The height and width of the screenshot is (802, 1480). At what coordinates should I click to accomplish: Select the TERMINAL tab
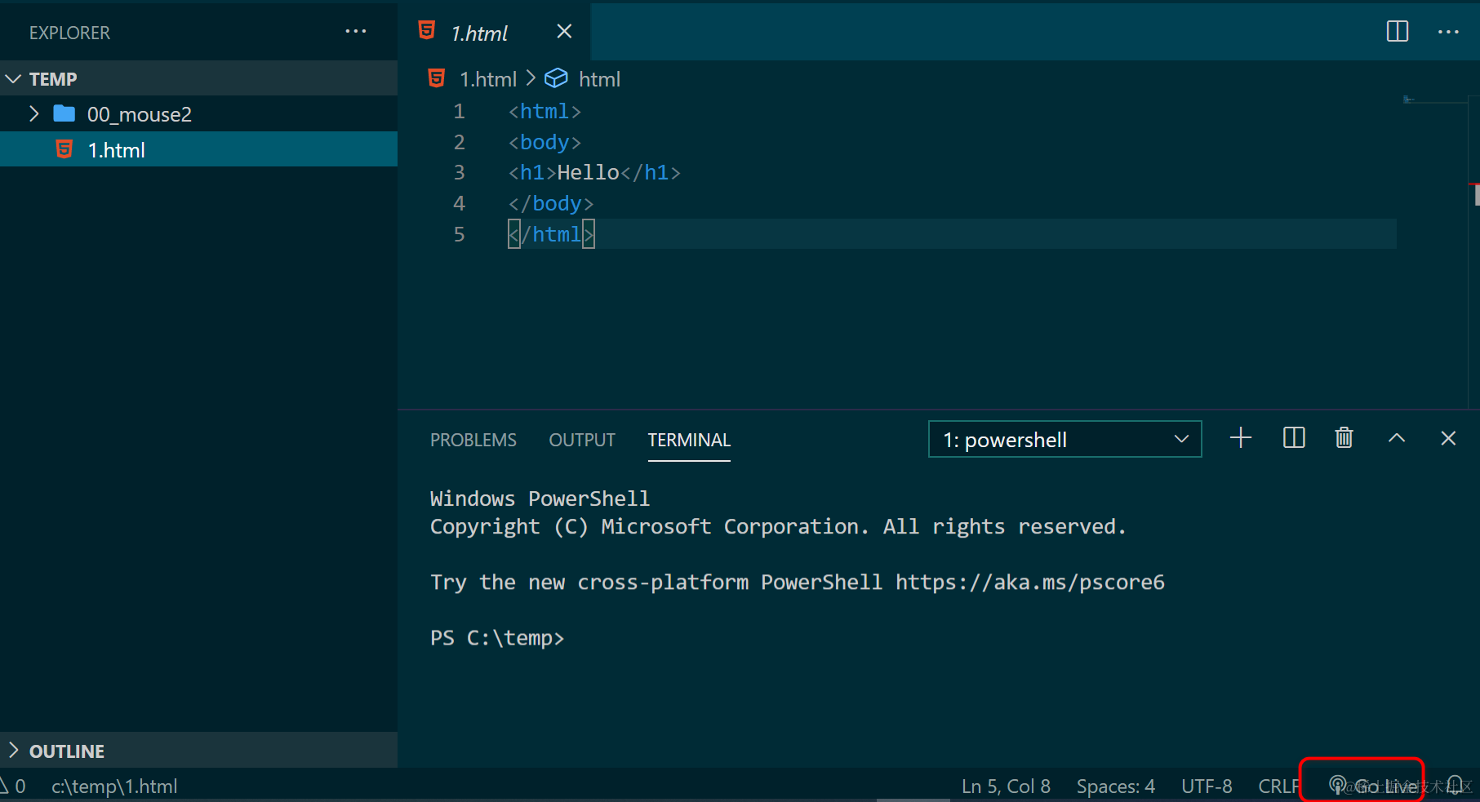pyautogui.click(x=689, y=440)
